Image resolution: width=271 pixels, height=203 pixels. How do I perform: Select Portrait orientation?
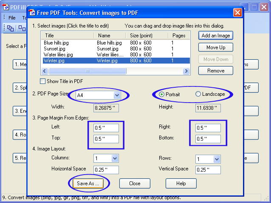(x=161, y=95)
